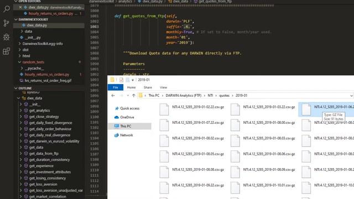
Task: Open the File tab in Explorer window
Action: tap(116, 87)
